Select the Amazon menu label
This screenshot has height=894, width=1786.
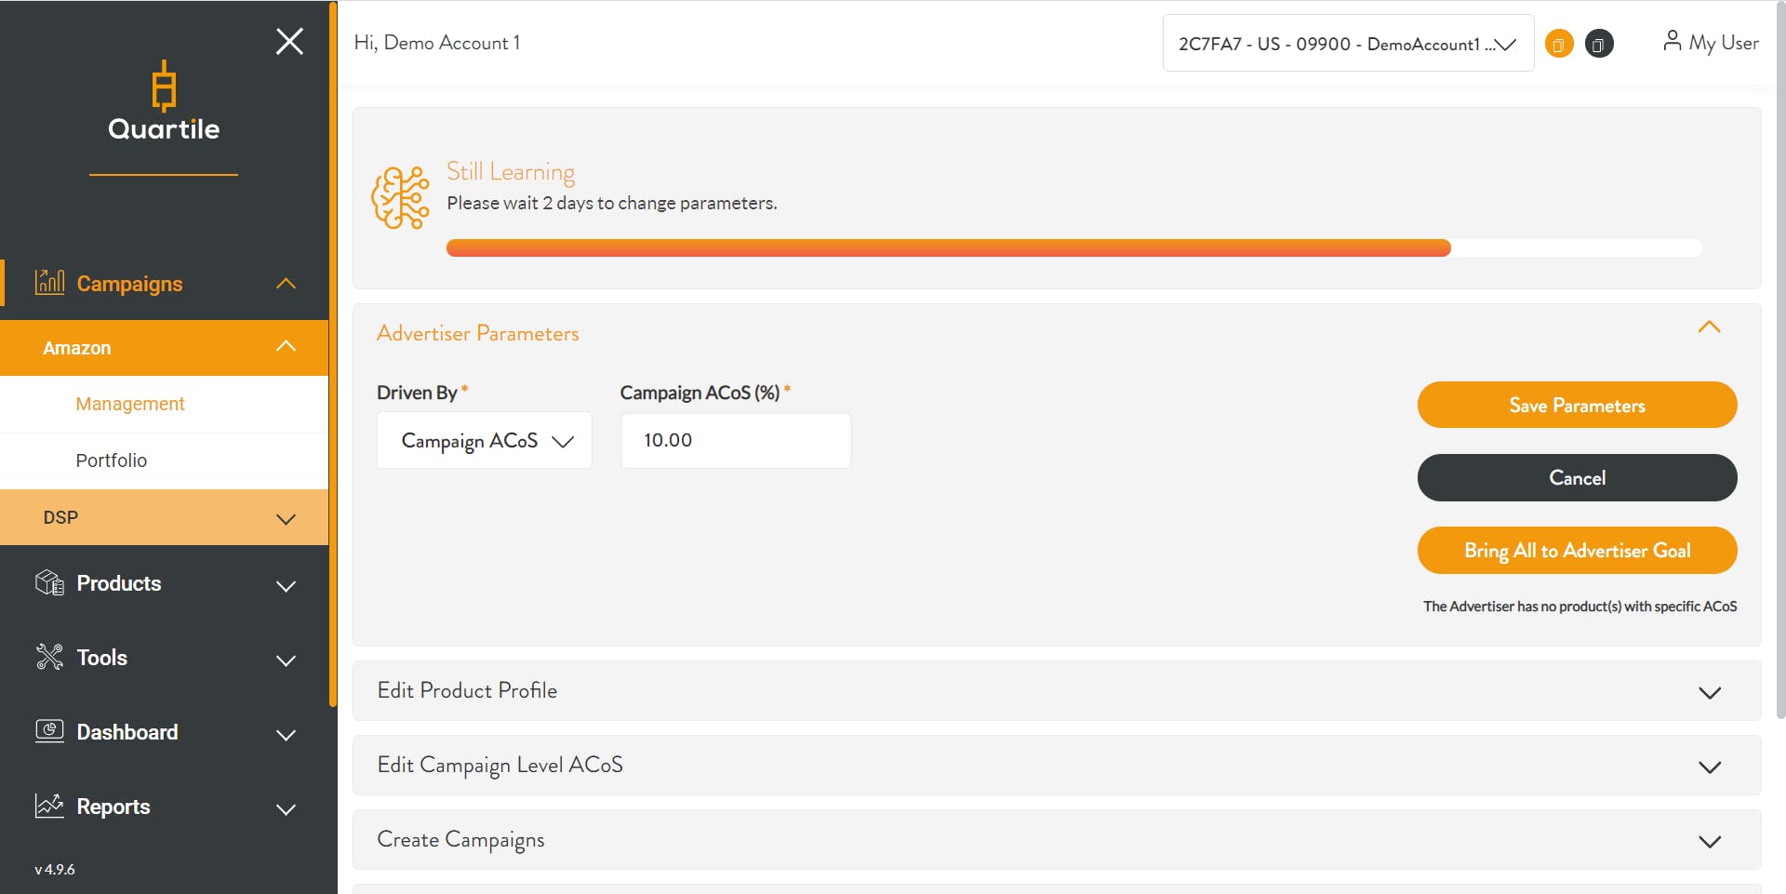[76, 348]
